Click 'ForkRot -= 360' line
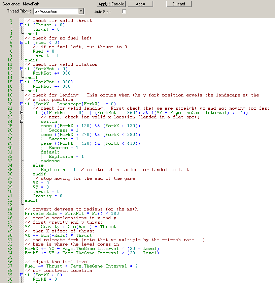275x283 pixels. click(x=51, y=86)
